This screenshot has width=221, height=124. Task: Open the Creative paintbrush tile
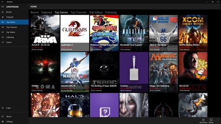134,72
